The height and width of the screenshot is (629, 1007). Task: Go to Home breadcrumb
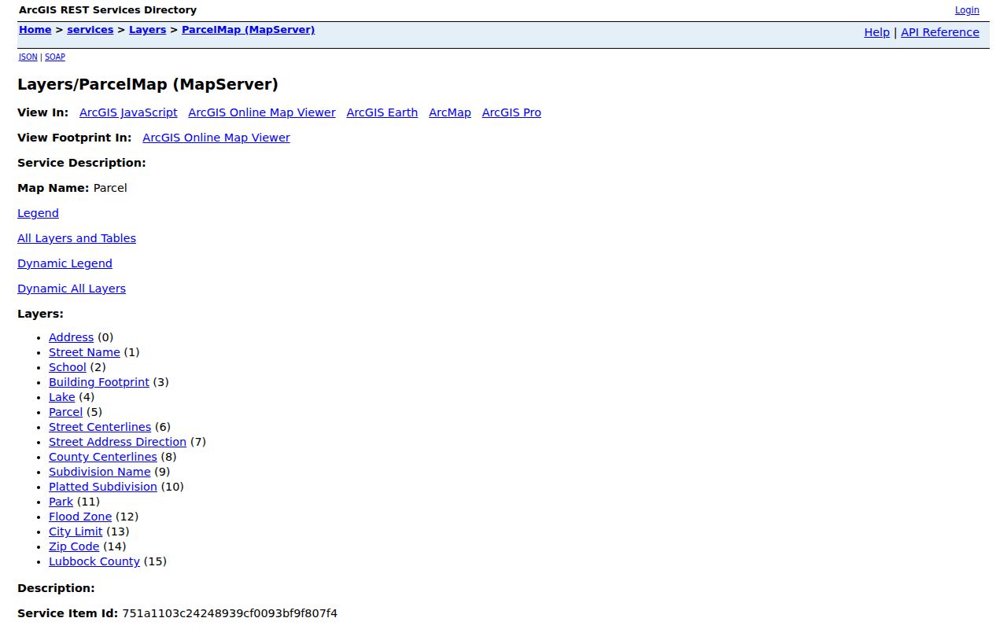click(x=35, y=30)
